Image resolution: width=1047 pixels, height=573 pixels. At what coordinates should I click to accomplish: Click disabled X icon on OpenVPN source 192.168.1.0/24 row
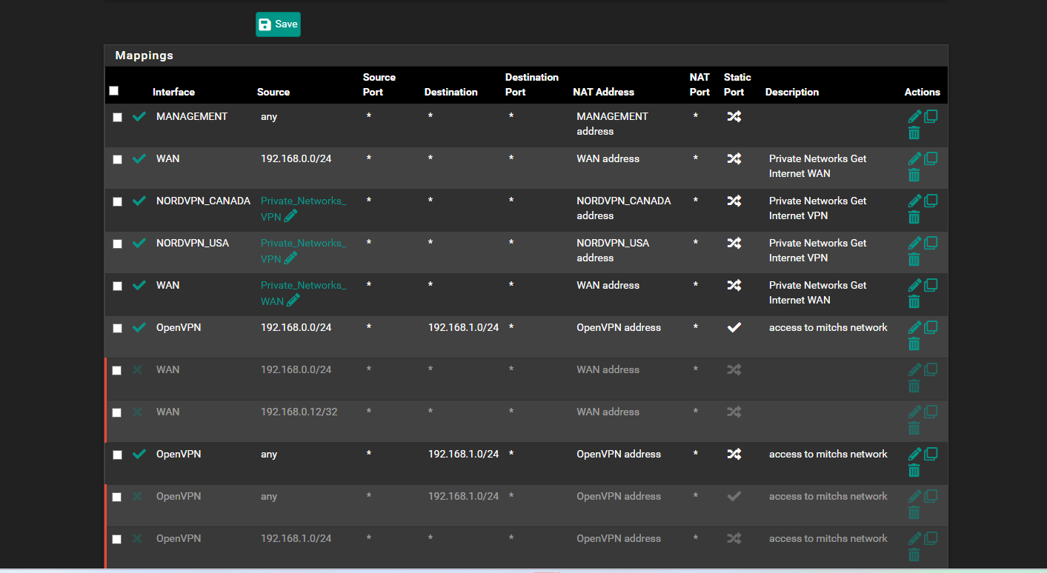pos(137,538)
